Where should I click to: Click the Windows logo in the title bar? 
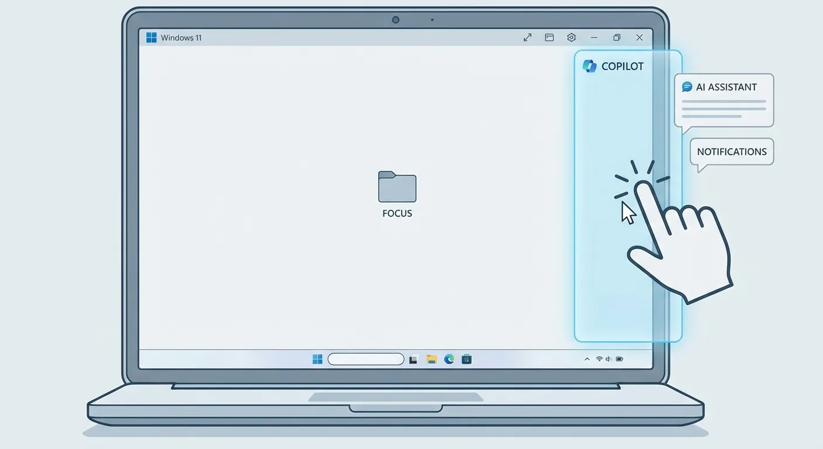(x=151, y=37)
